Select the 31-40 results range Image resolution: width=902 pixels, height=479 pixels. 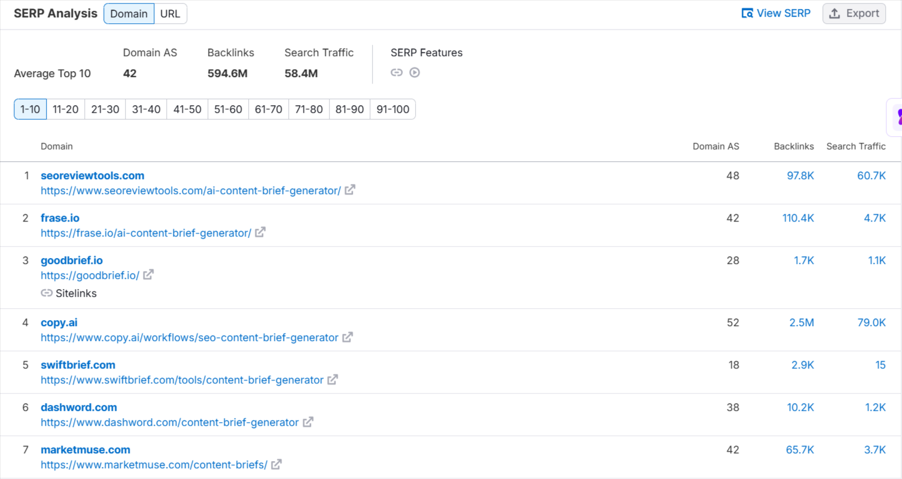tap(147, 109)
